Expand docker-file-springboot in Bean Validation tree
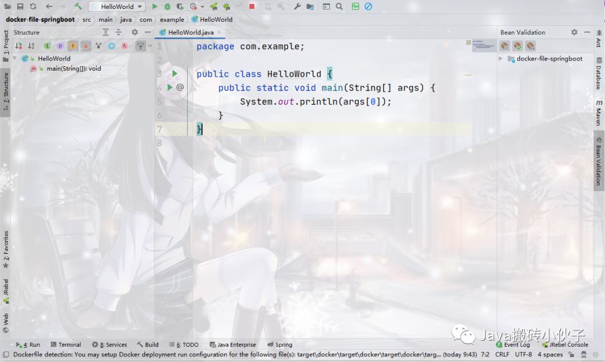 click(501, 59)
